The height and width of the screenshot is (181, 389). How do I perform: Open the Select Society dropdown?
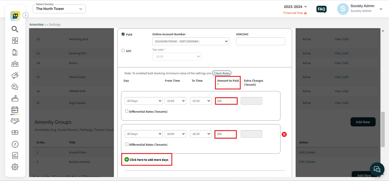click(59, 9)
